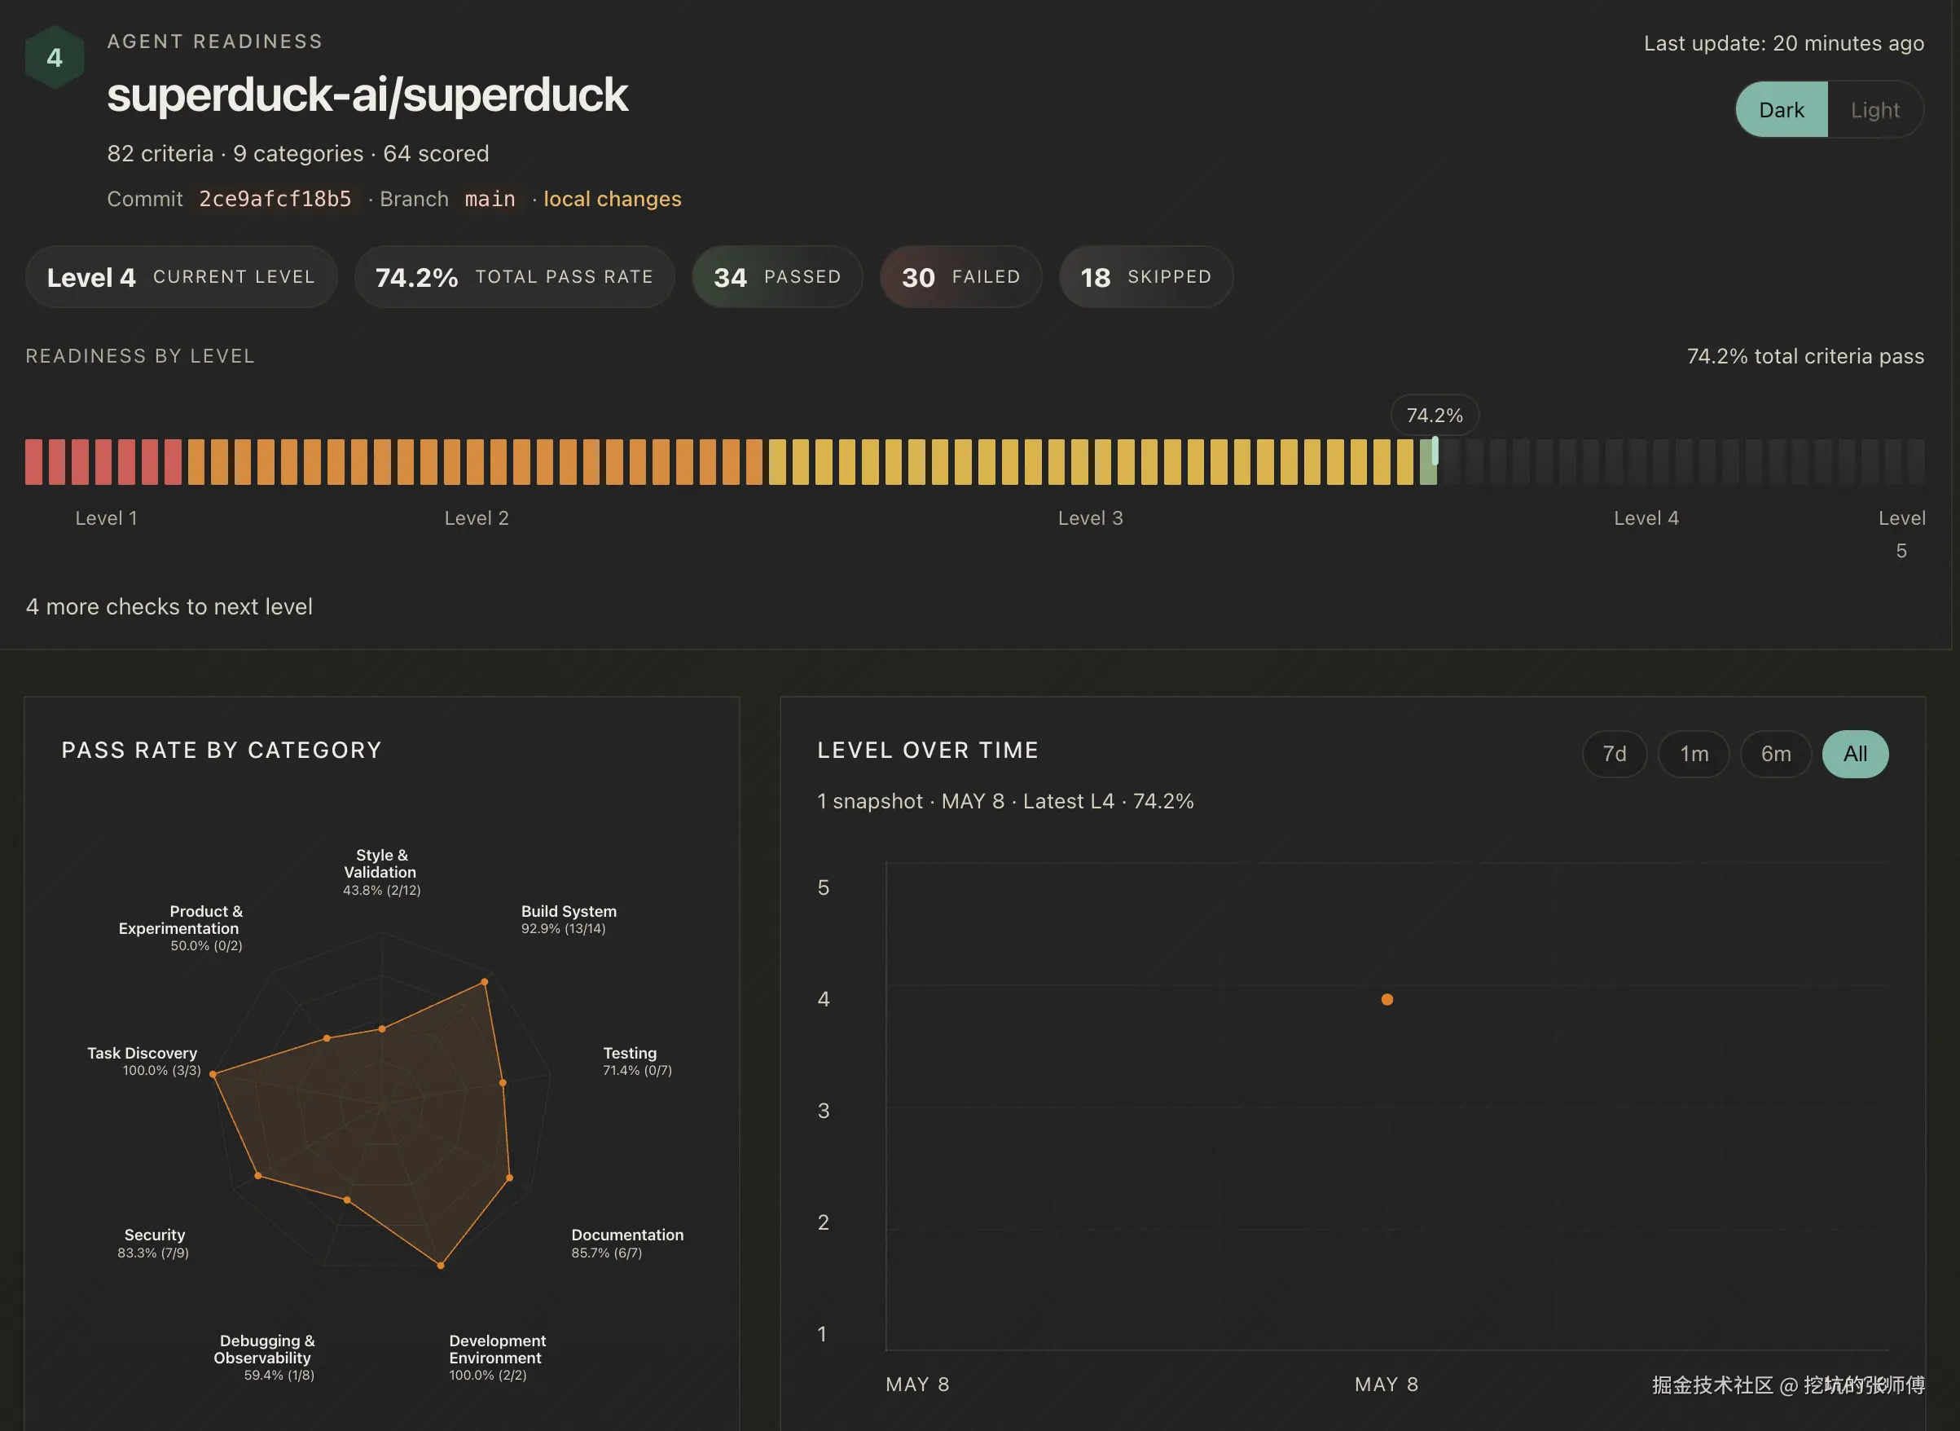
Task: Click the local changes label
Action: [x=612, y=199]
